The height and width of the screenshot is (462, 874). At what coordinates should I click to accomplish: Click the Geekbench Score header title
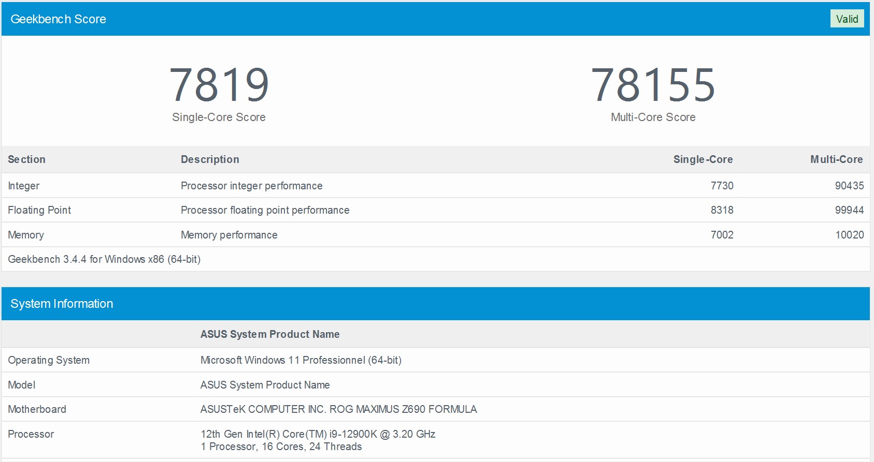tap(58, 19)
